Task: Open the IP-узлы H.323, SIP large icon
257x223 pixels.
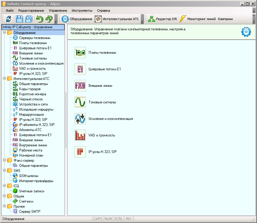Action: pos(80,152)
